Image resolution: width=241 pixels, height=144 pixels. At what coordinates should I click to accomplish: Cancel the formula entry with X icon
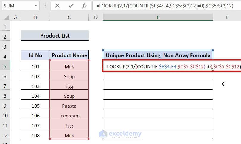tap(57, 6)
